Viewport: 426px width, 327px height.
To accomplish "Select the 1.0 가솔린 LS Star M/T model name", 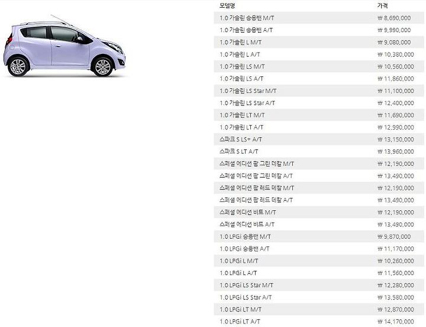I will click(x=248, y=91).
